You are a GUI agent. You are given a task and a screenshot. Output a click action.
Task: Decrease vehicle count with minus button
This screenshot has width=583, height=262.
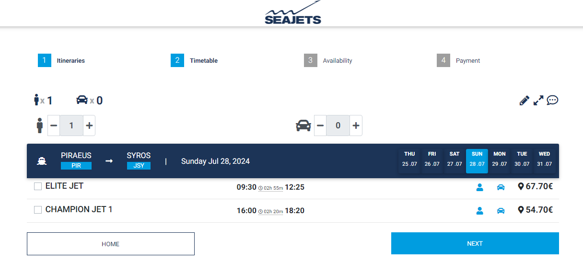pyautogui.click(x=320, y=125)
